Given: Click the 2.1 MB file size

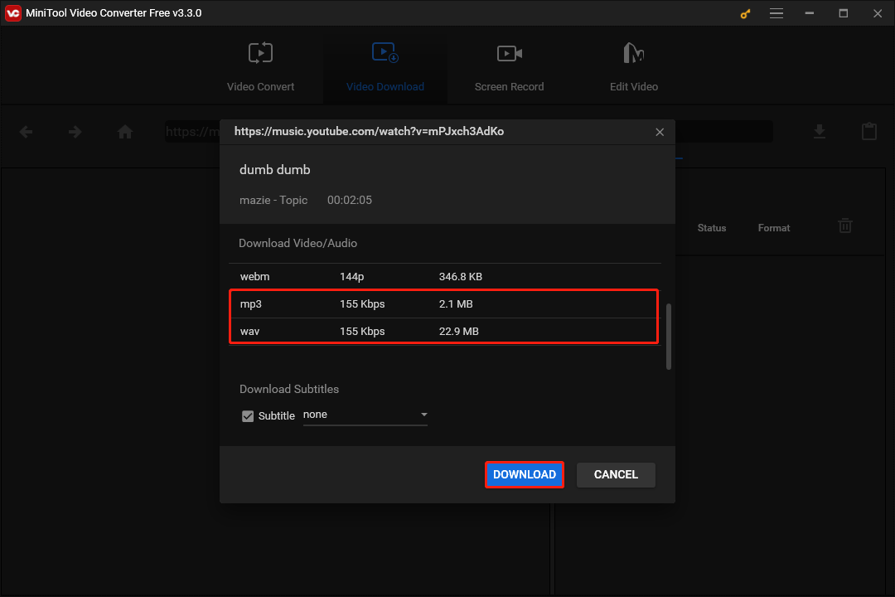Looking at the screenshot, I should coord(456,304).
